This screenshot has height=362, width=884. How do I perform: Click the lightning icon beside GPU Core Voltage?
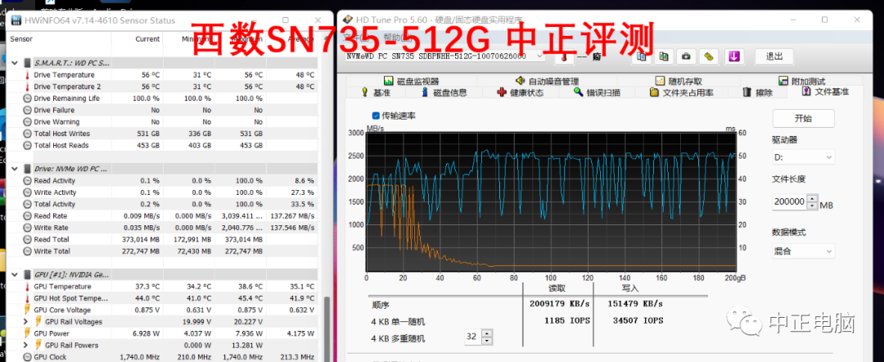[x=27, y=310]
